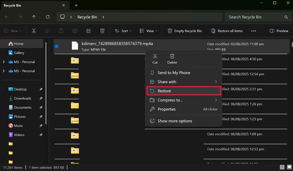This screenshot has height=171, width=293.
Task: Add a new tab
Action: (76, 6)
